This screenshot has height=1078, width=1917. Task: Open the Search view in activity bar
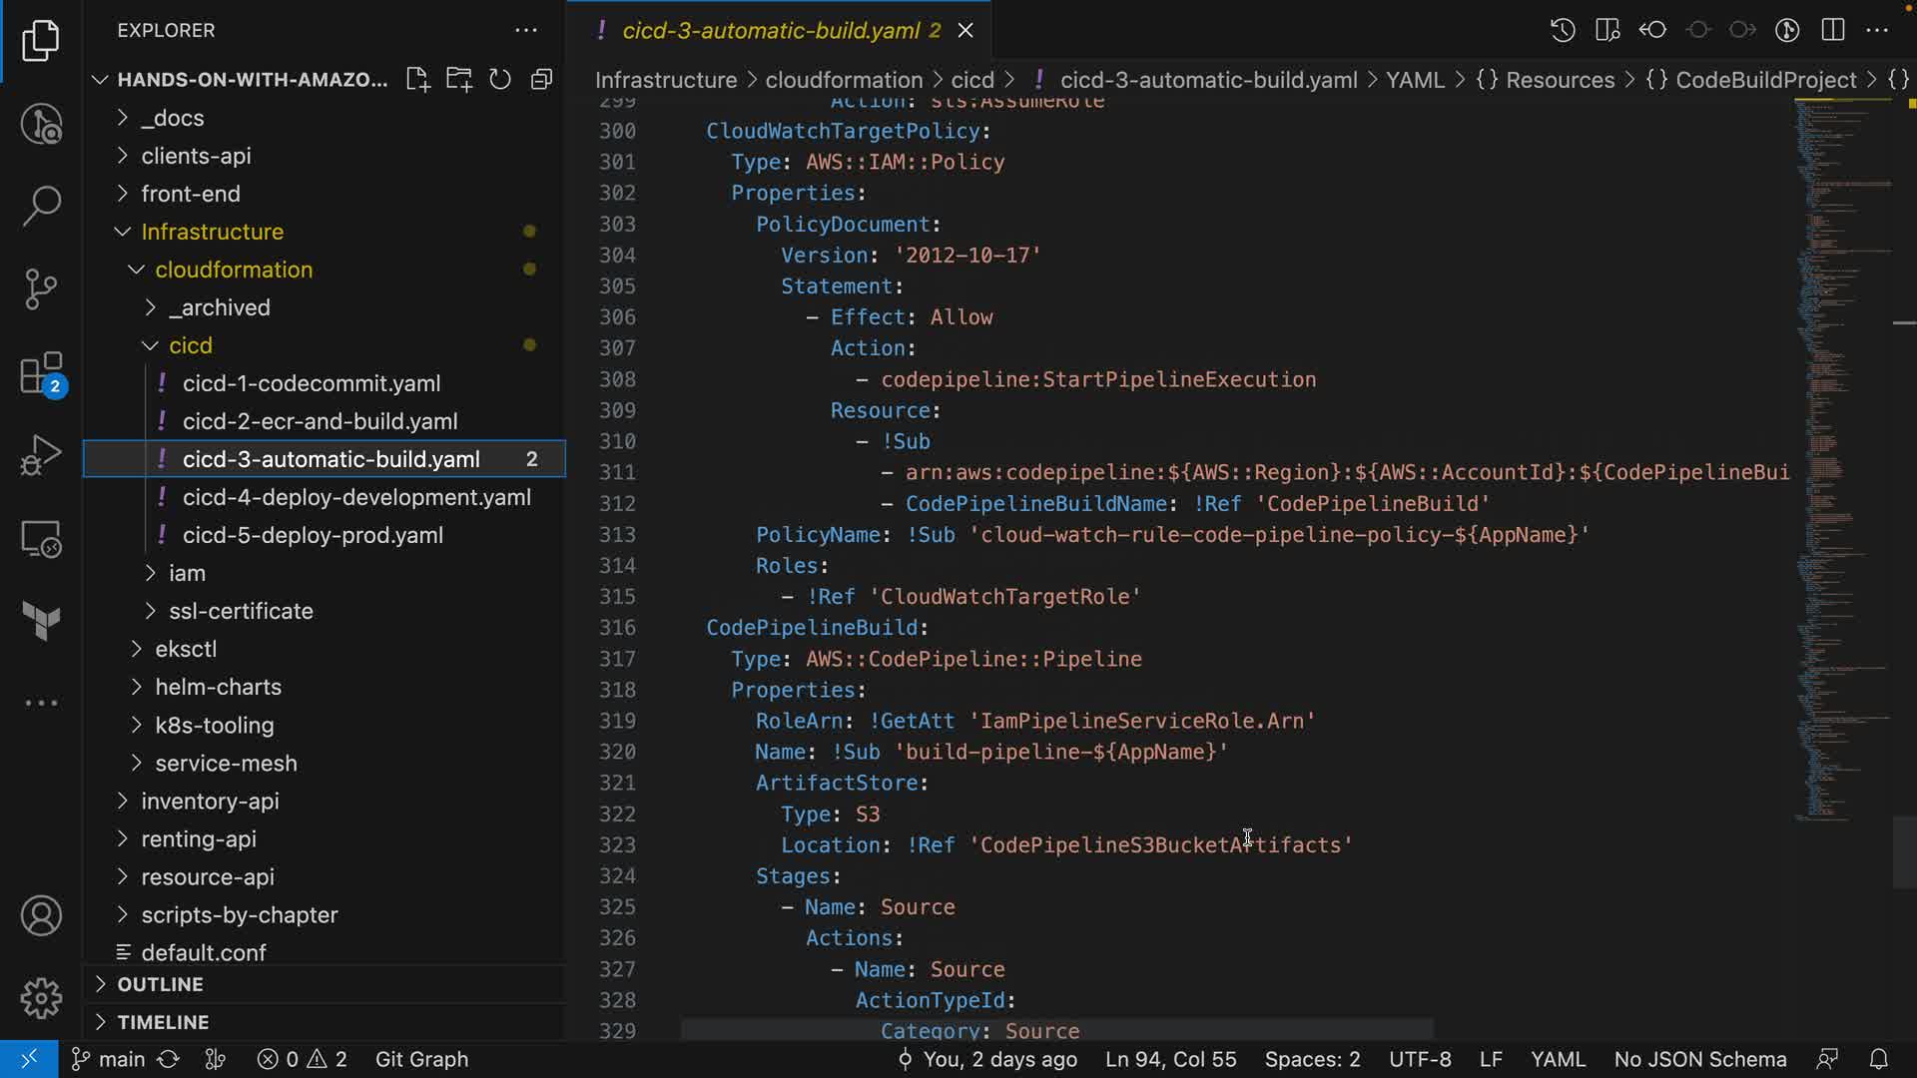(x=41, y=206)
